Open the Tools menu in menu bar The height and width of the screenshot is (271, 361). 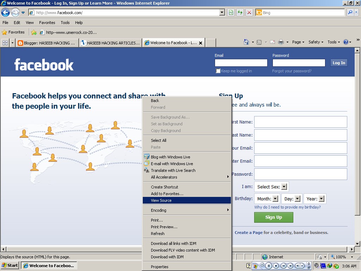(65, 23)
